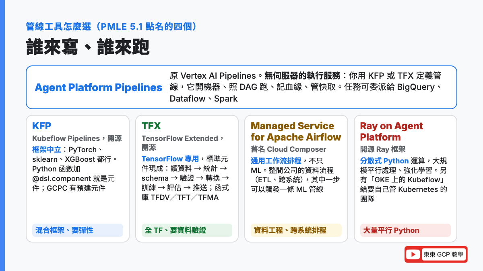Click the 大量平行 Python tag

(x=405, y=230)
